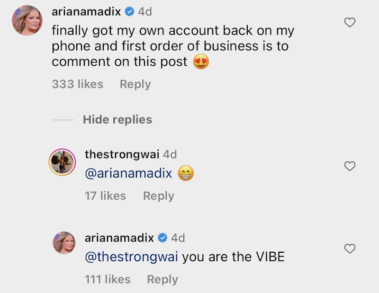Collapse thread with Hide replies
This screenshot has height=293, width=379.
[x=117, y=119]
